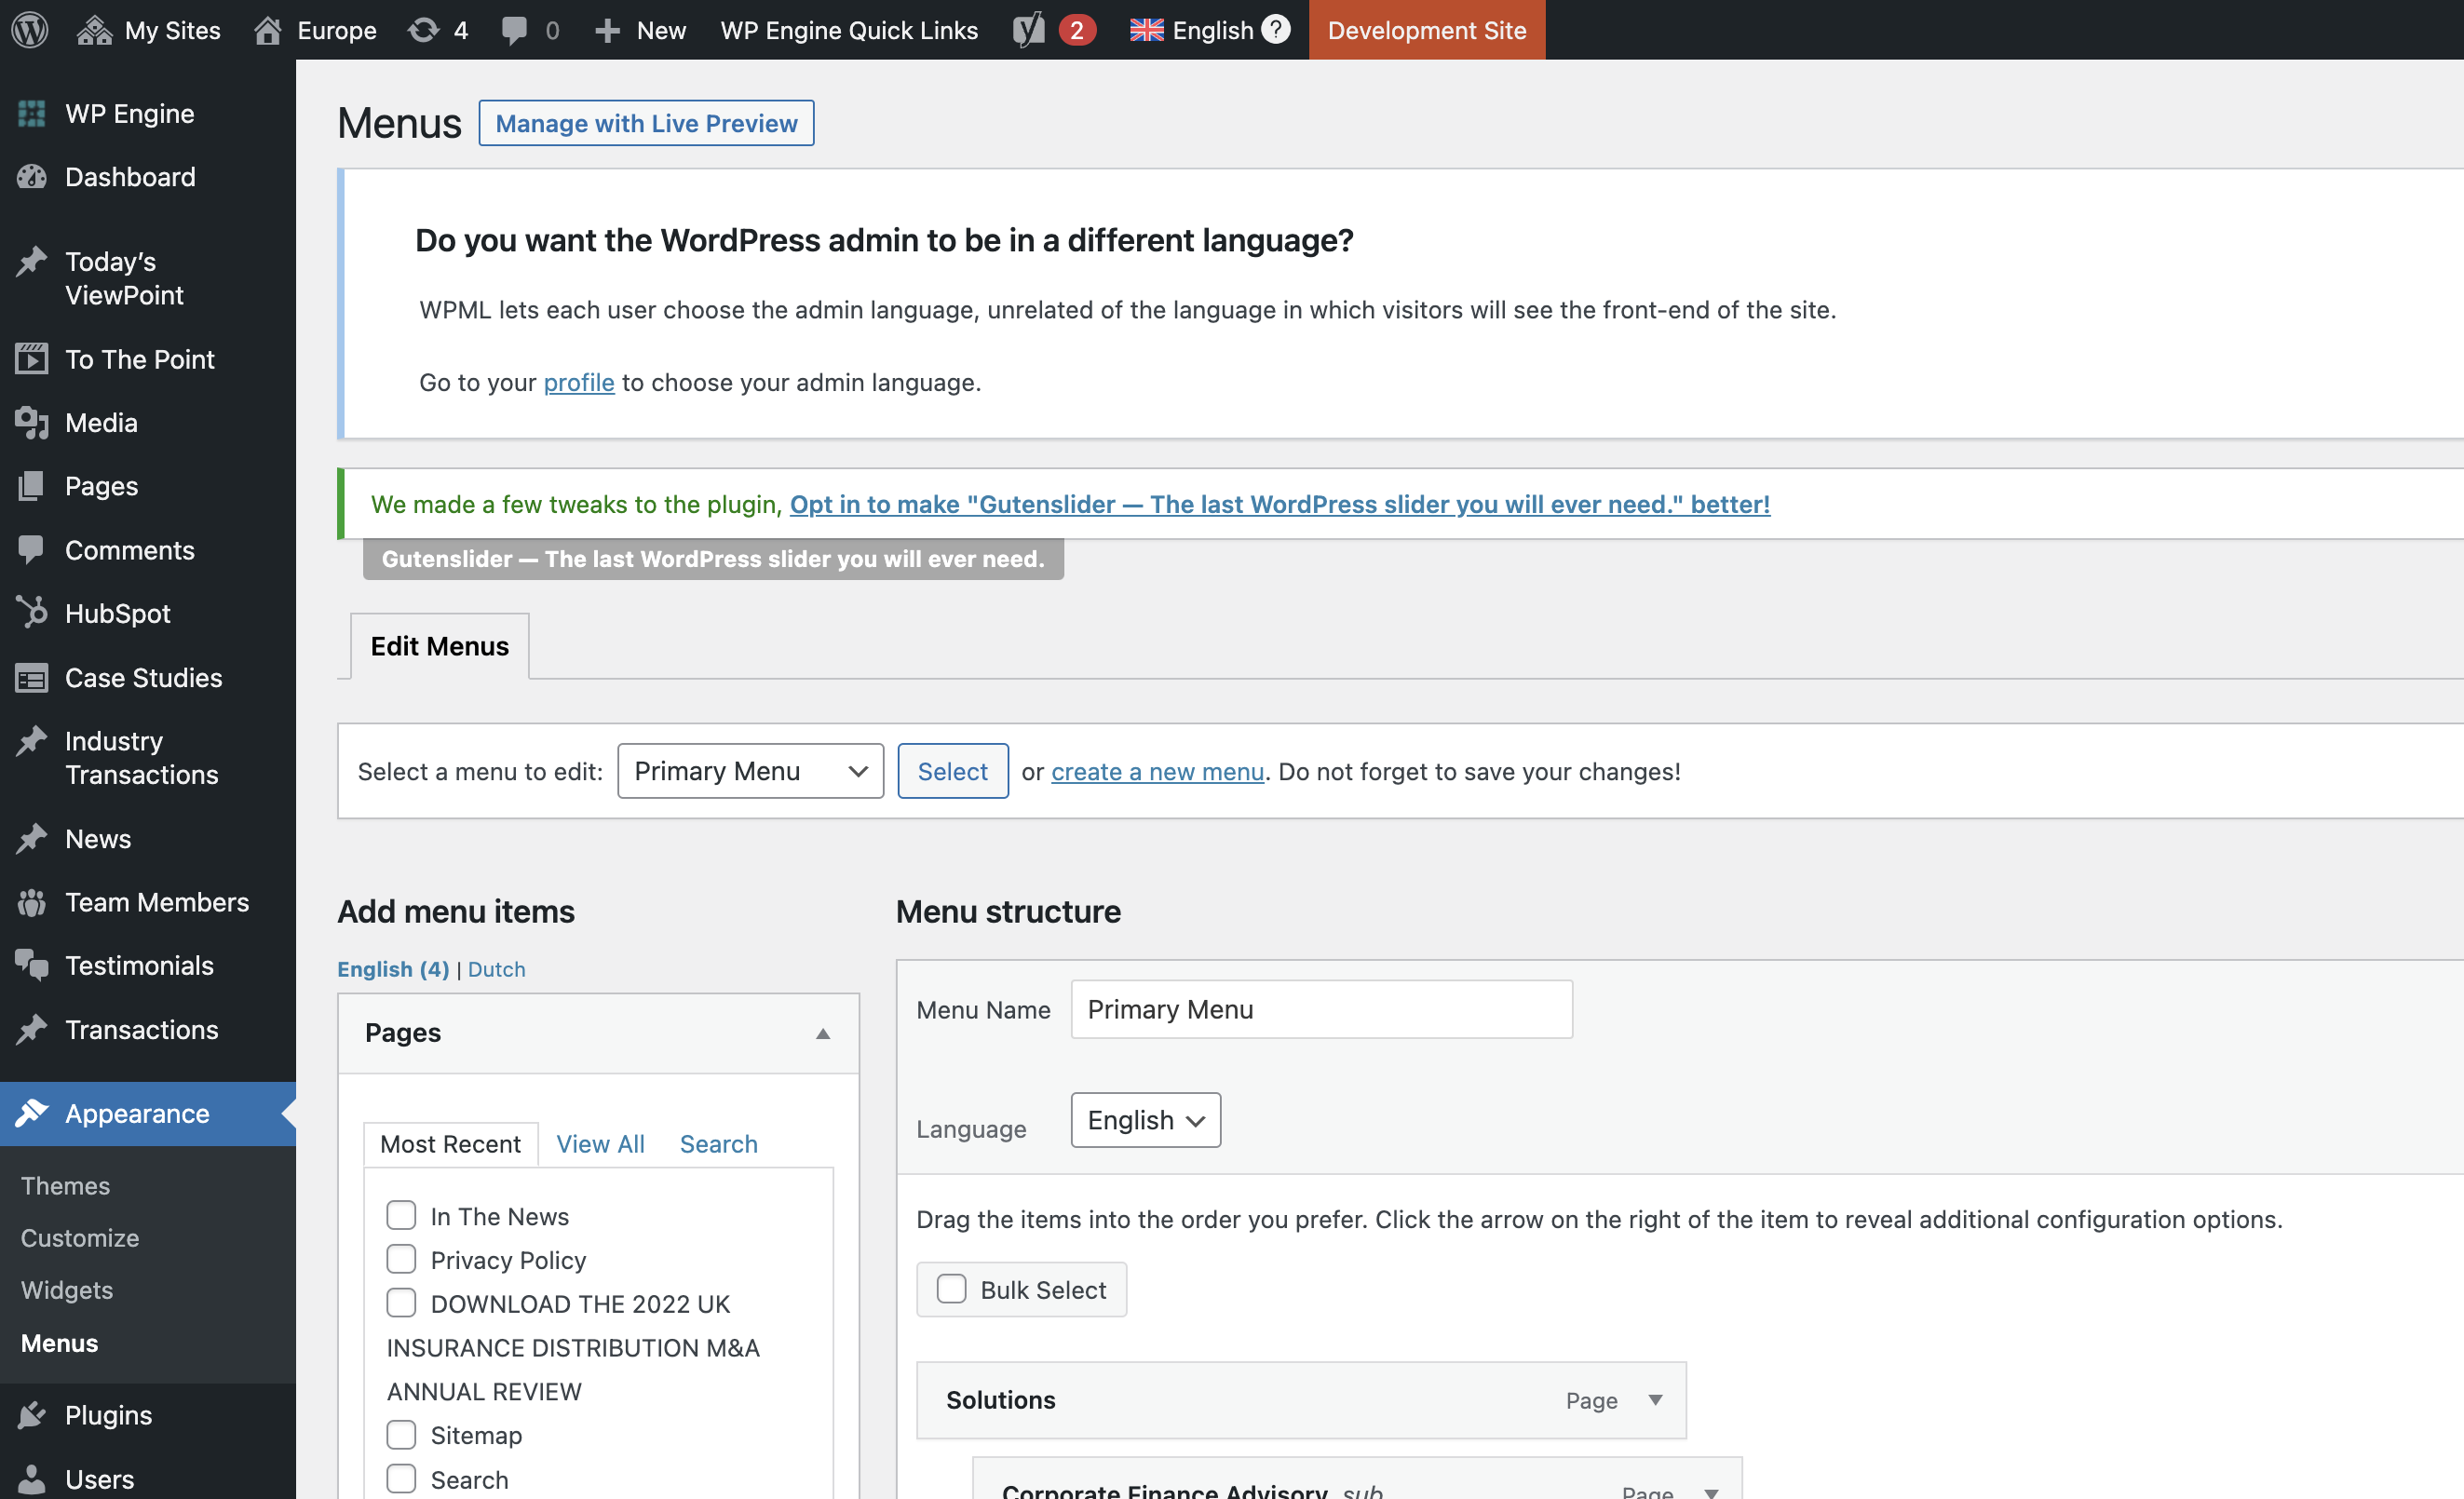Switch to the View All pages tab
This screenshot has width=2464, height=1499.
(x=600, y=1144)
